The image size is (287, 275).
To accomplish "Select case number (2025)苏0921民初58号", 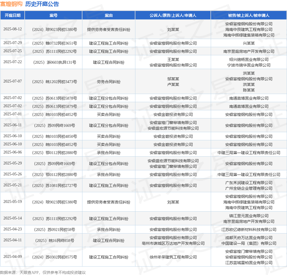I will 55,230.
